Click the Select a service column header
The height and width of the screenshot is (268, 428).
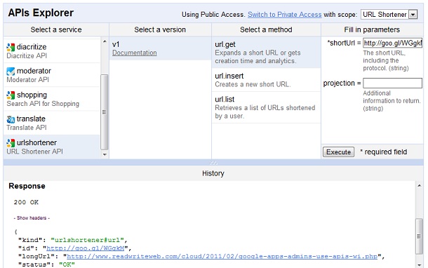pyautogui.click(x=56, y=29)
